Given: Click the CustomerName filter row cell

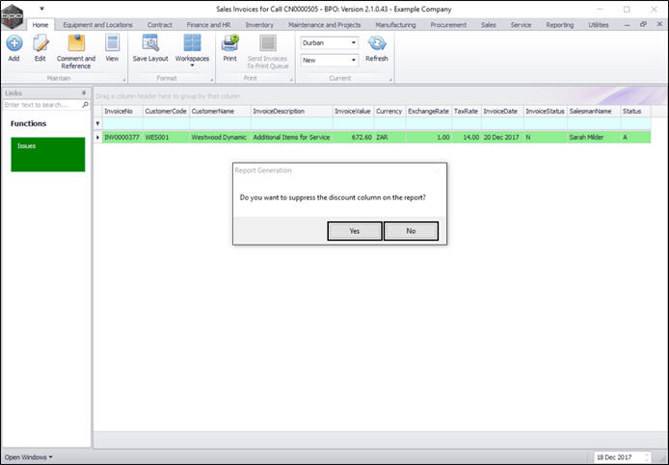Looking at the screenshot, I should [x=220, y=123].
